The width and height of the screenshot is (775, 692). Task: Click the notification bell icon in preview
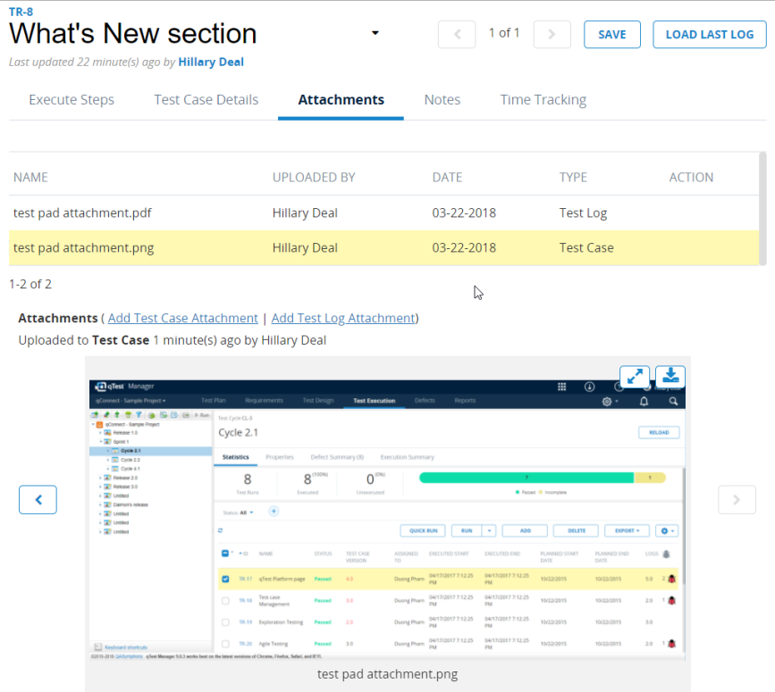[644, 402]
